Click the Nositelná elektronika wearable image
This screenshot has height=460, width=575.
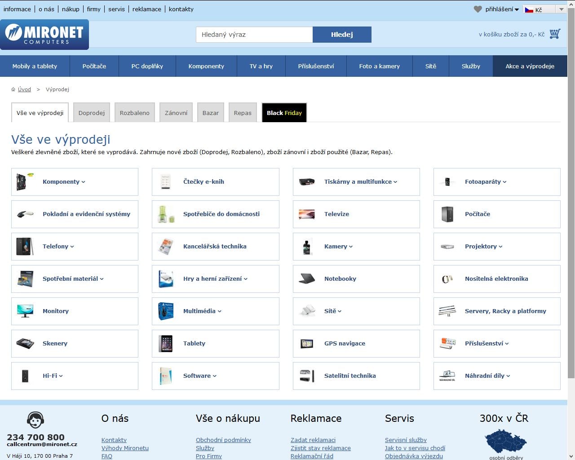pos(447,279)
